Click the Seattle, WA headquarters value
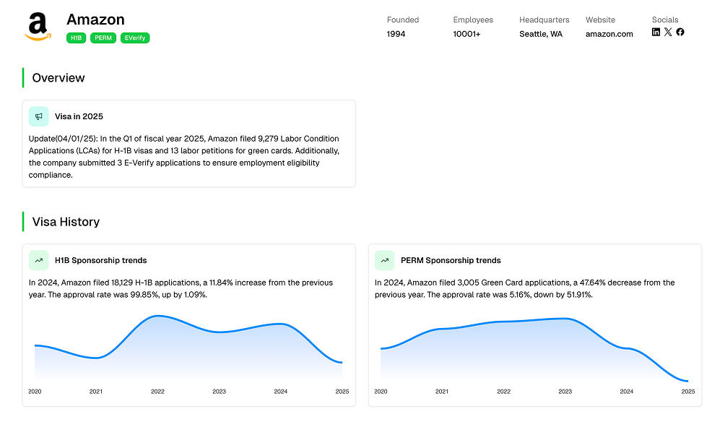725x422 pixels. click(x=540, y=34)
